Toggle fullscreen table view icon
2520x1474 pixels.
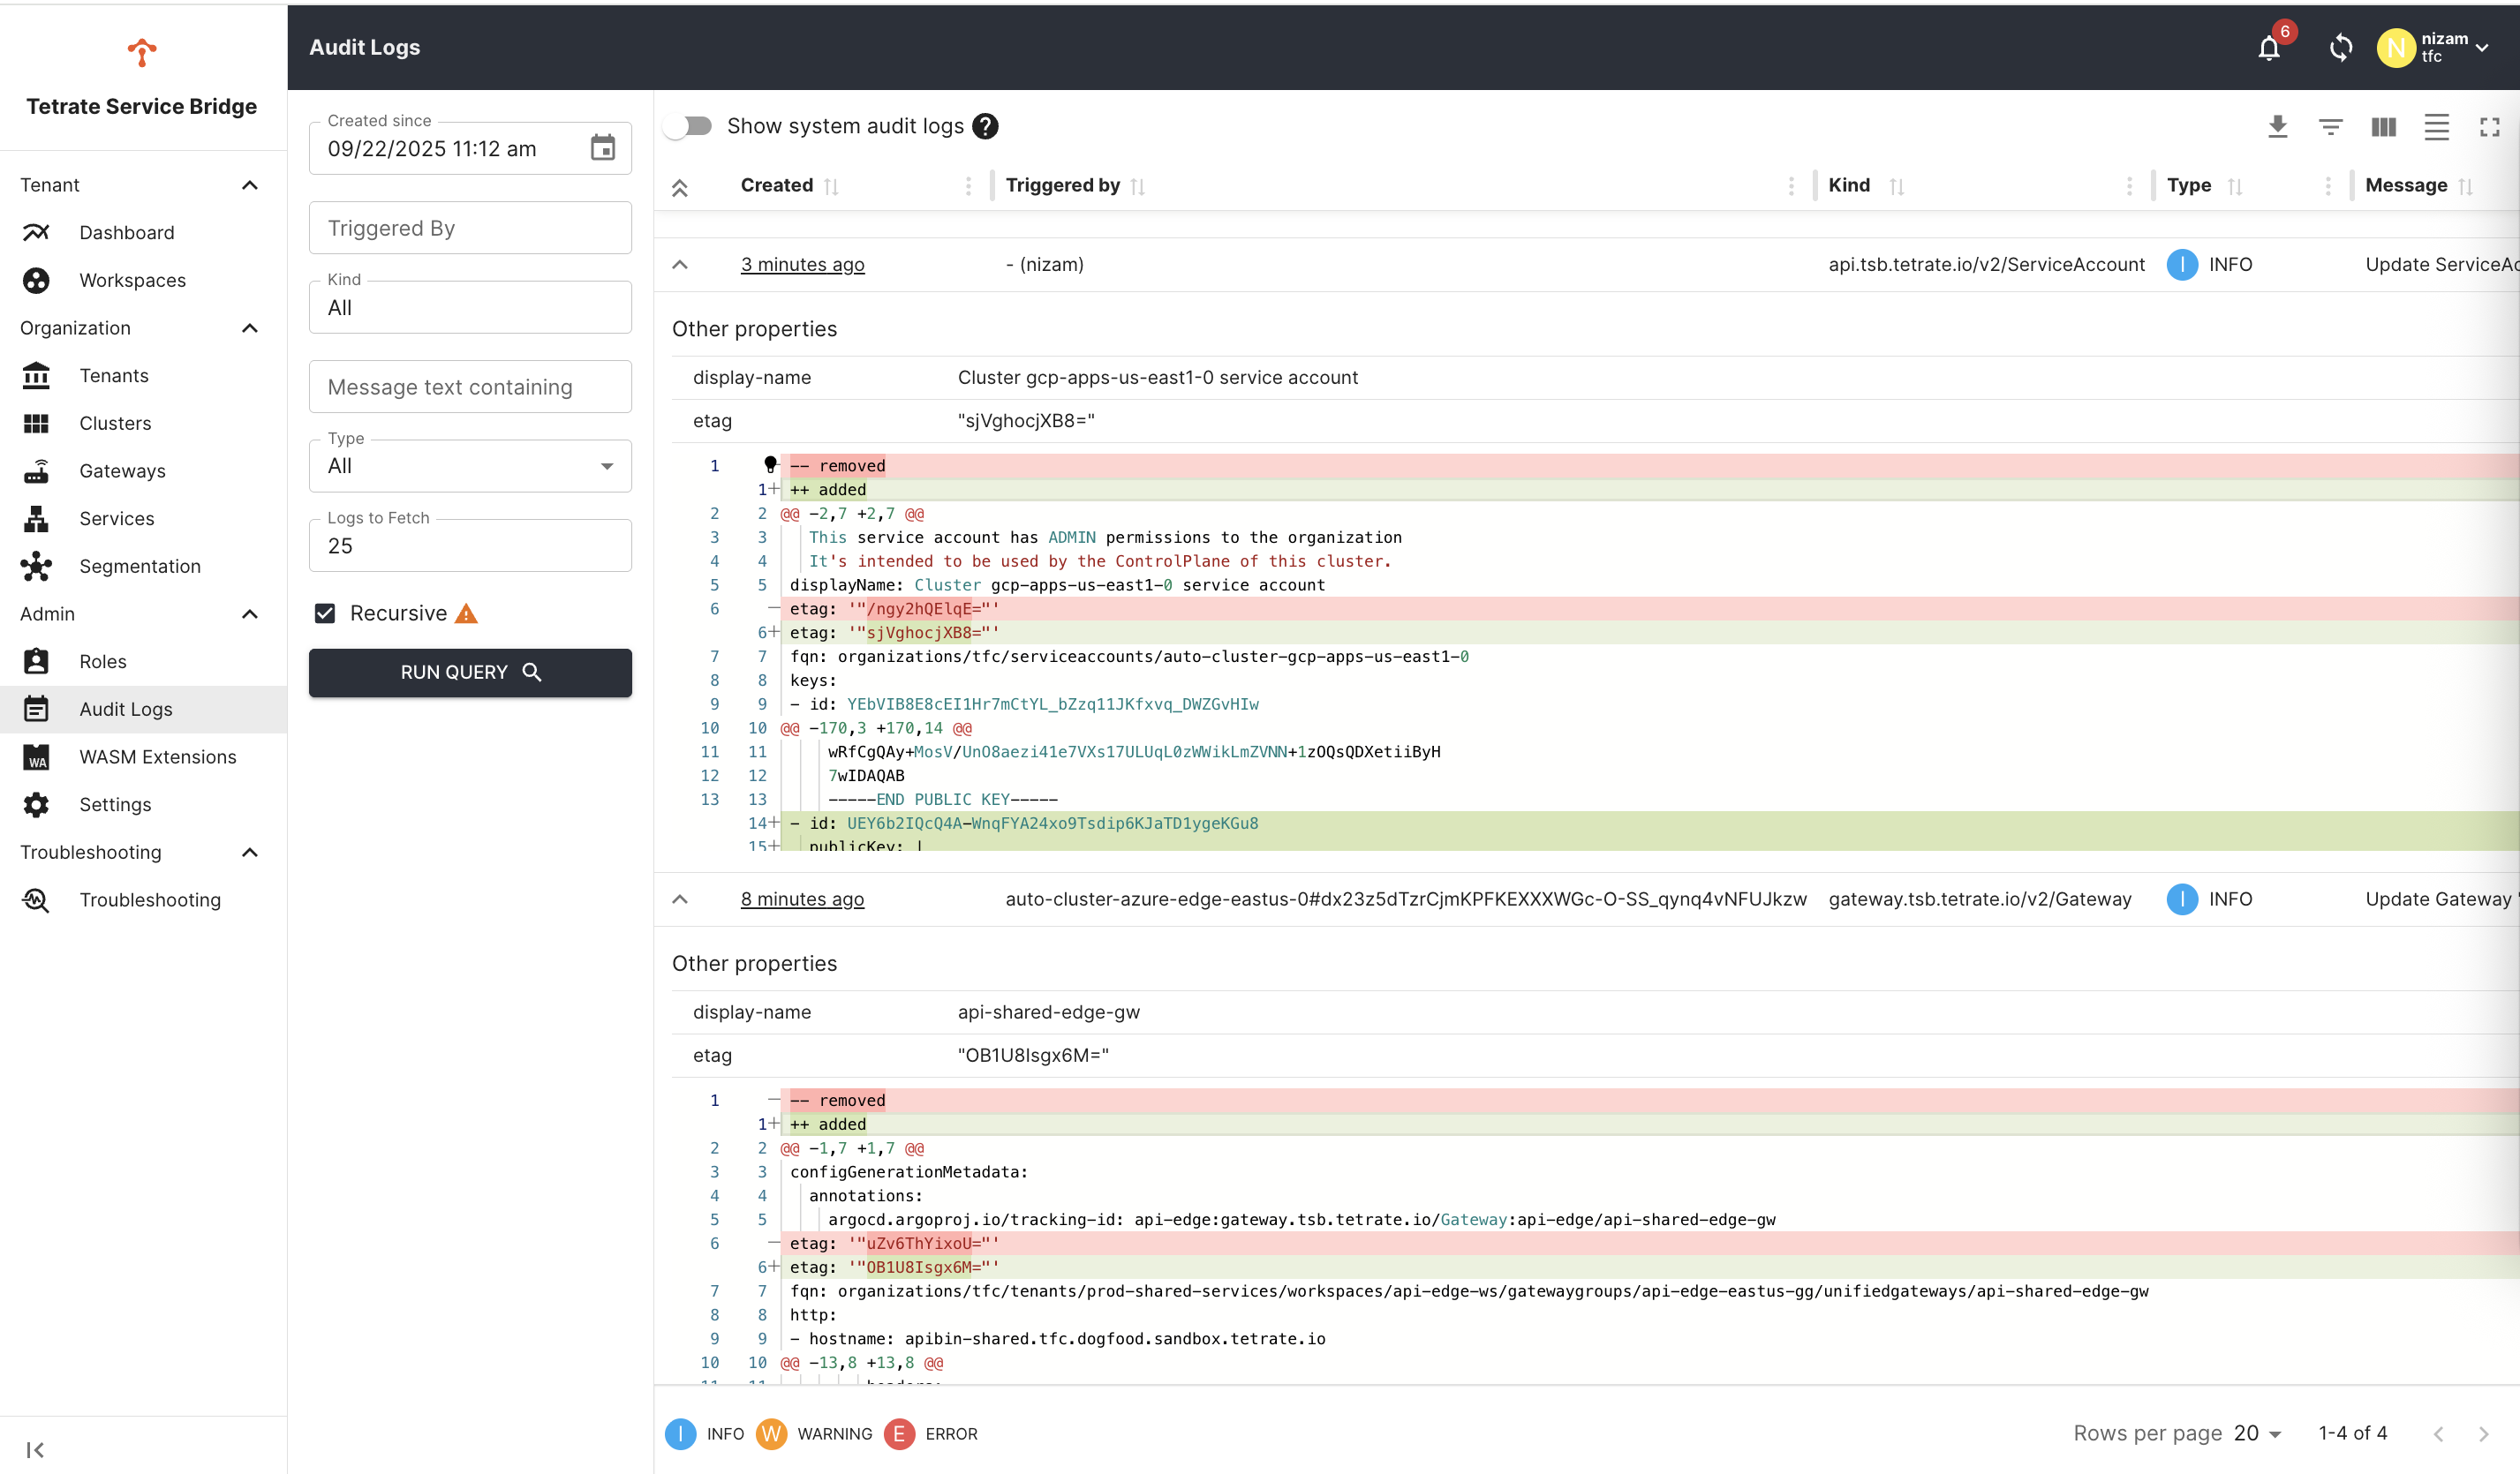[x=2489, y=127]
